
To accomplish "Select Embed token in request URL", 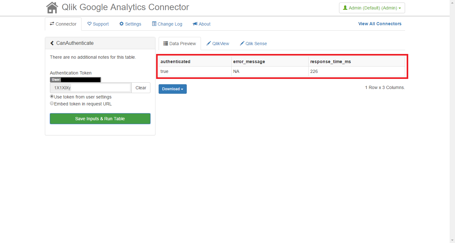I will 52,104.
